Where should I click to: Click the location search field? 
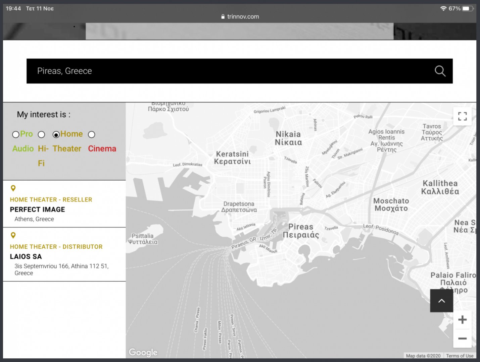point(240,71)
